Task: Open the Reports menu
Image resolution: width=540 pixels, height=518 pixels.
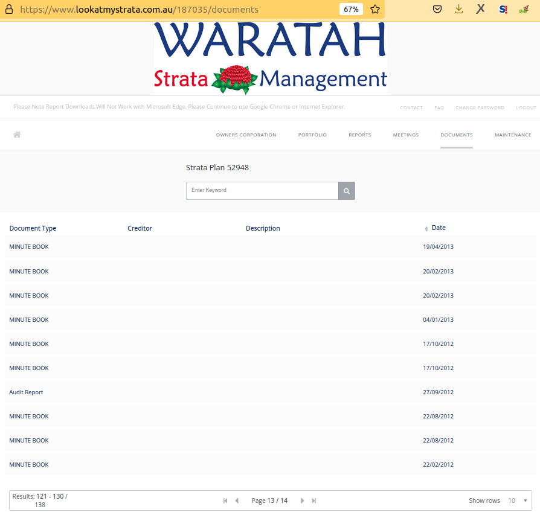Action: (x=359, y=135)
